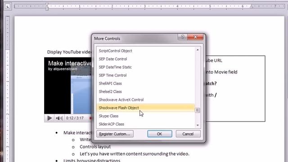Close the More Controls dialog
Image resolution: width=288 pixels, height=162 pixels.
(x=195, y=37)
